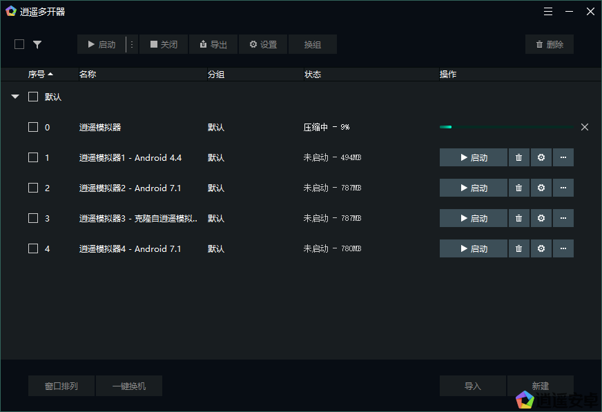The width and height of the screenshot is (602, 412).
Task: Collapse the 默认 group triangle
Action: coord(15,97)
